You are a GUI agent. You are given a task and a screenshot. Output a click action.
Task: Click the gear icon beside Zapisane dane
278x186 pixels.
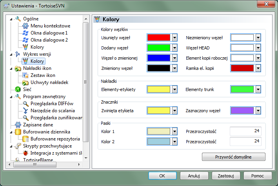(x=18, y=125)
